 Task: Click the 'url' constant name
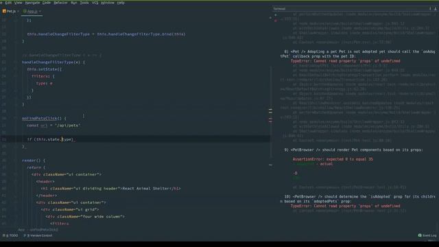pos(44,126)
